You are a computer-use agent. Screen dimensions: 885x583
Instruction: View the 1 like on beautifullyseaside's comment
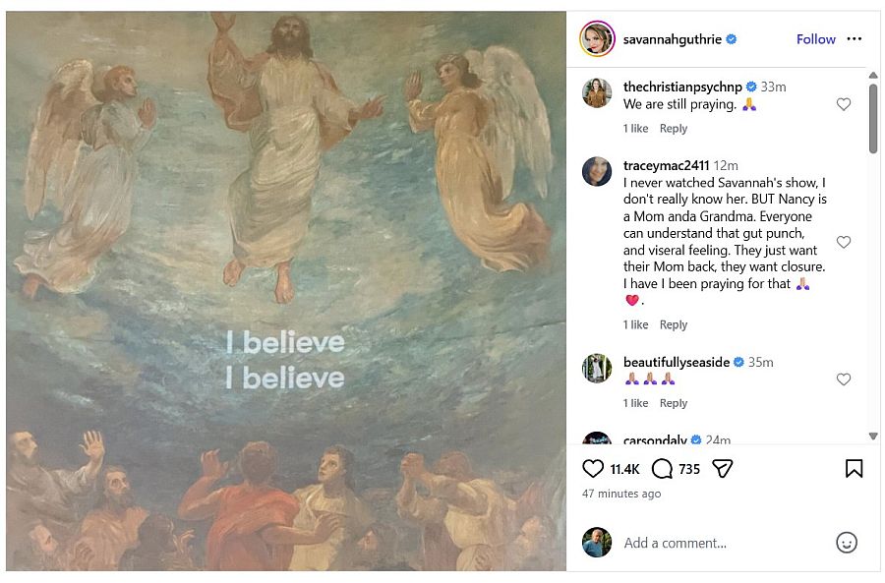635,404
